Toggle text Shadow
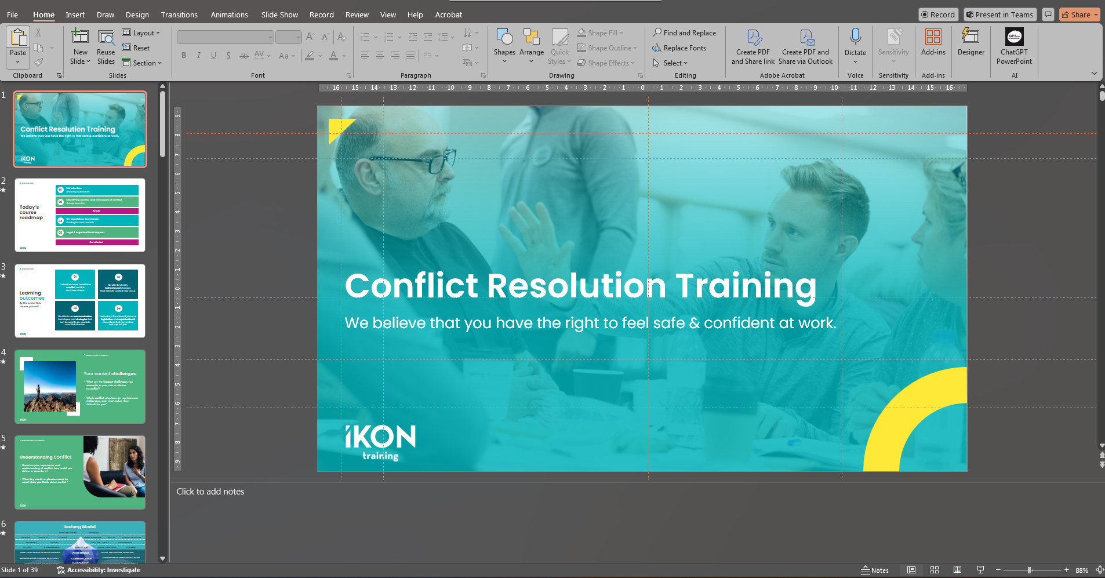 (x=228, y=56)
